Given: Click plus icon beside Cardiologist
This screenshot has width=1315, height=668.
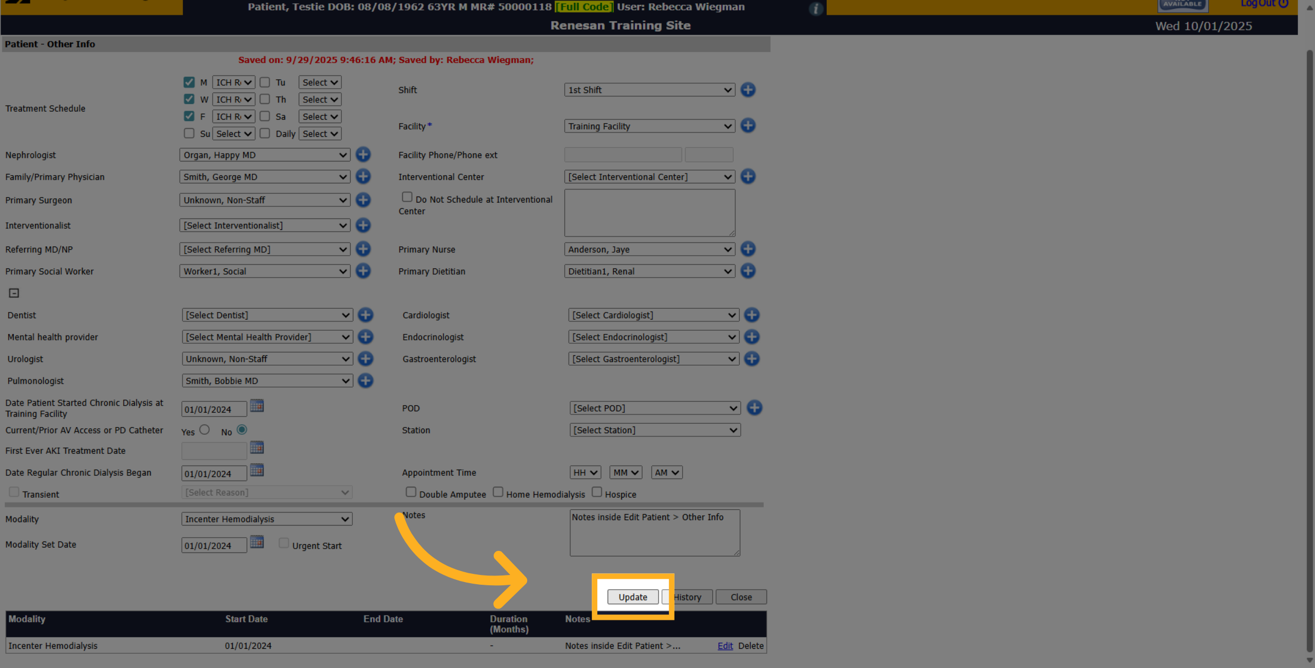Looking at the screenshot, I should 752,315.
